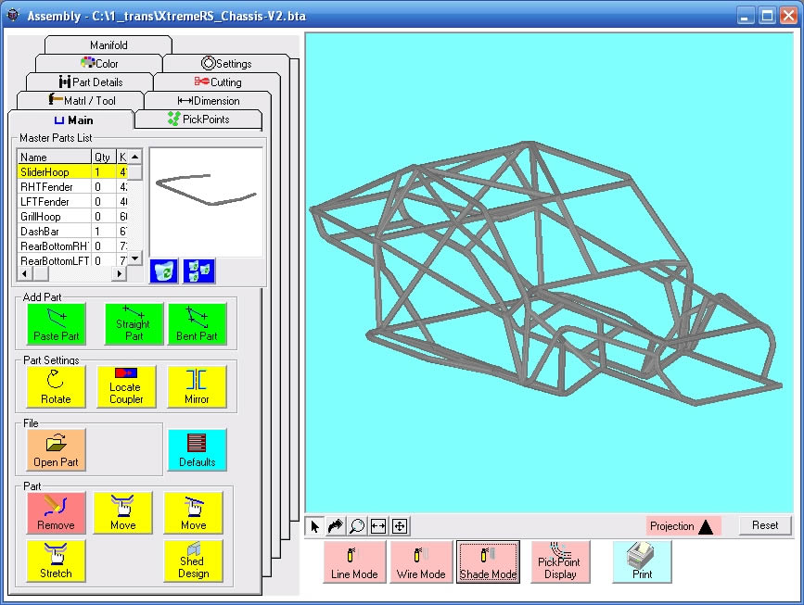Add a Bent Part

tap(198, 323)
